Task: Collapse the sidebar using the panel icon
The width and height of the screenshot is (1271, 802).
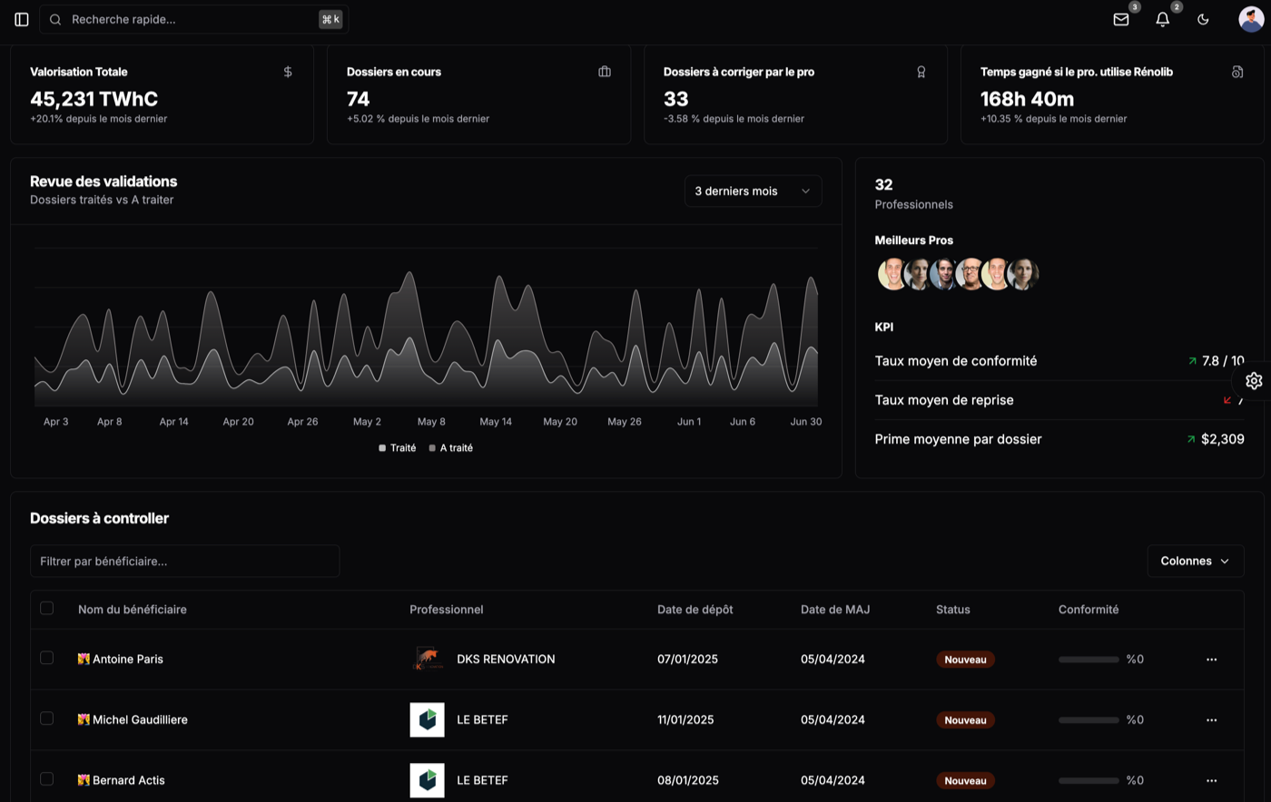Action: [x=21, y=19]
